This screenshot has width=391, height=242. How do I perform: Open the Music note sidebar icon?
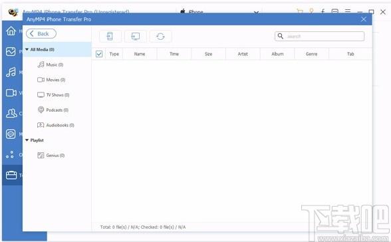pyautogui.click(x=11, y=72)
